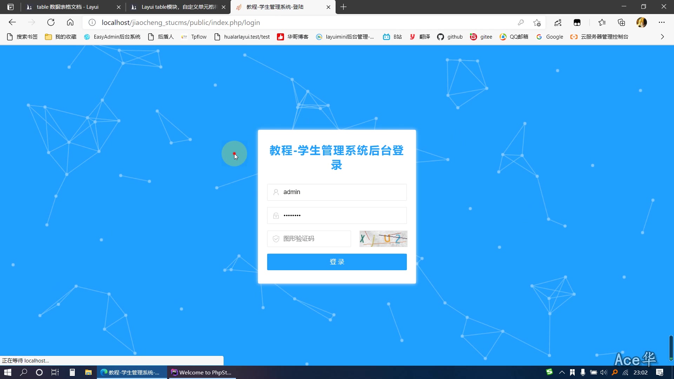
Task: Click the 图形验证码 captcha input field
Action: click(x=309, y=239)
